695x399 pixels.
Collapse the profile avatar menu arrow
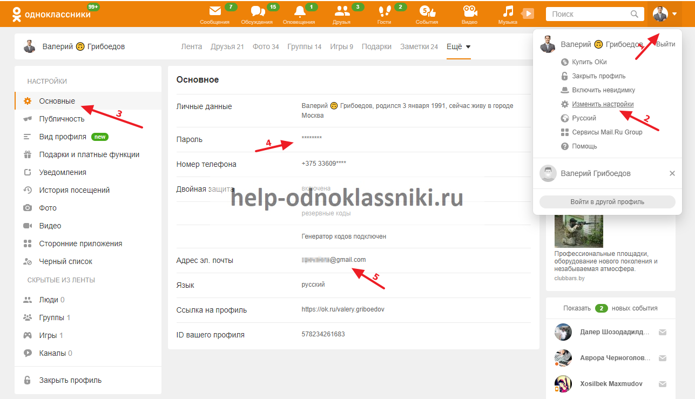674,14
